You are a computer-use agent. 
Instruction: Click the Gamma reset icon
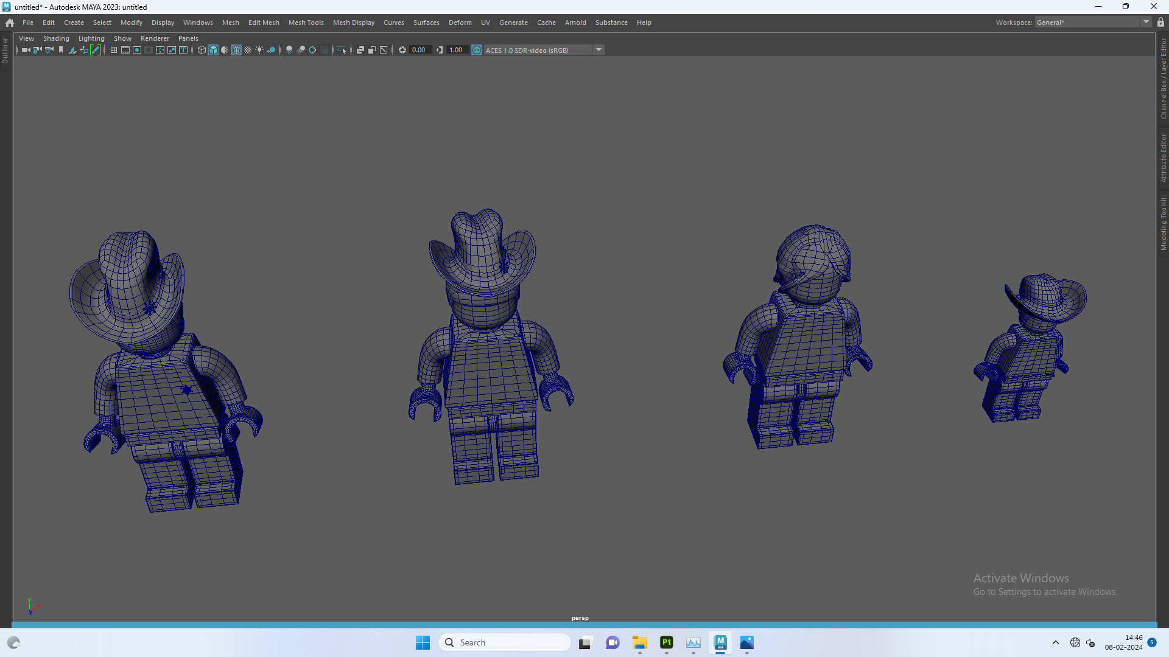[440, 50]
